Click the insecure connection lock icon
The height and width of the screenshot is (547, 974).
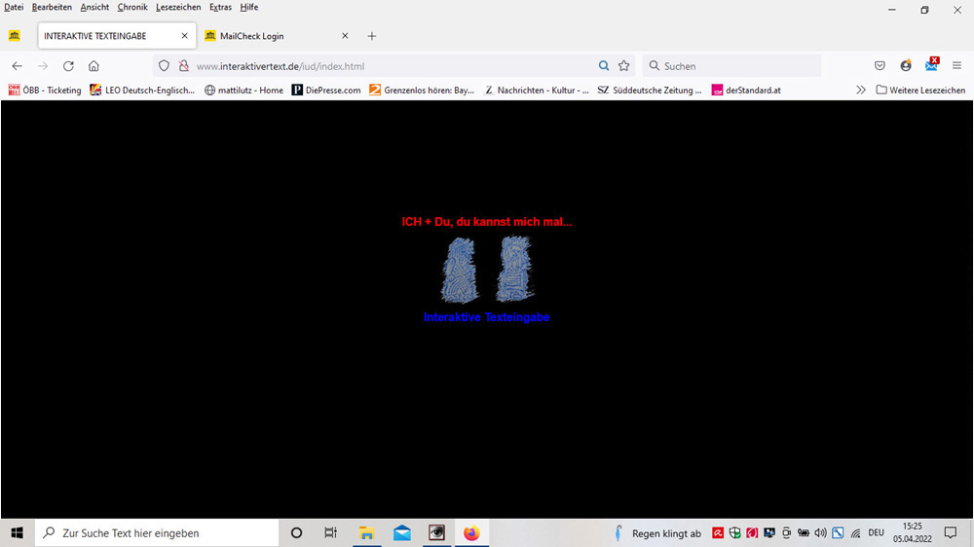point(182,66)
